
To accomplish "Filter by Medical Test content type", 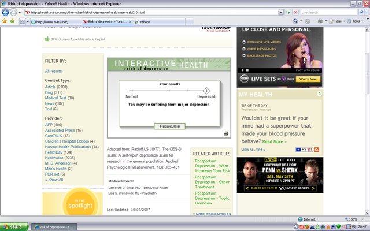I will (x=55, y=98).
